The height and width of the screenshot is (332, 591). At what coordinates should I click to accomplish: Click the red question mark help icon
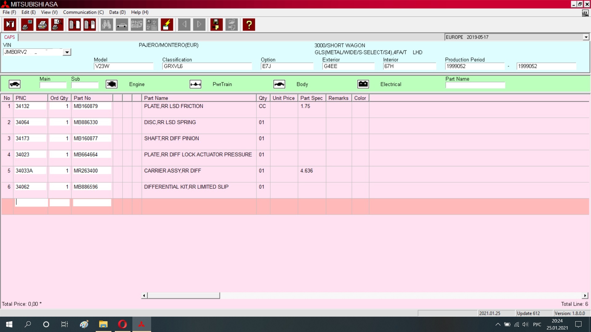[x=249, y=25]
